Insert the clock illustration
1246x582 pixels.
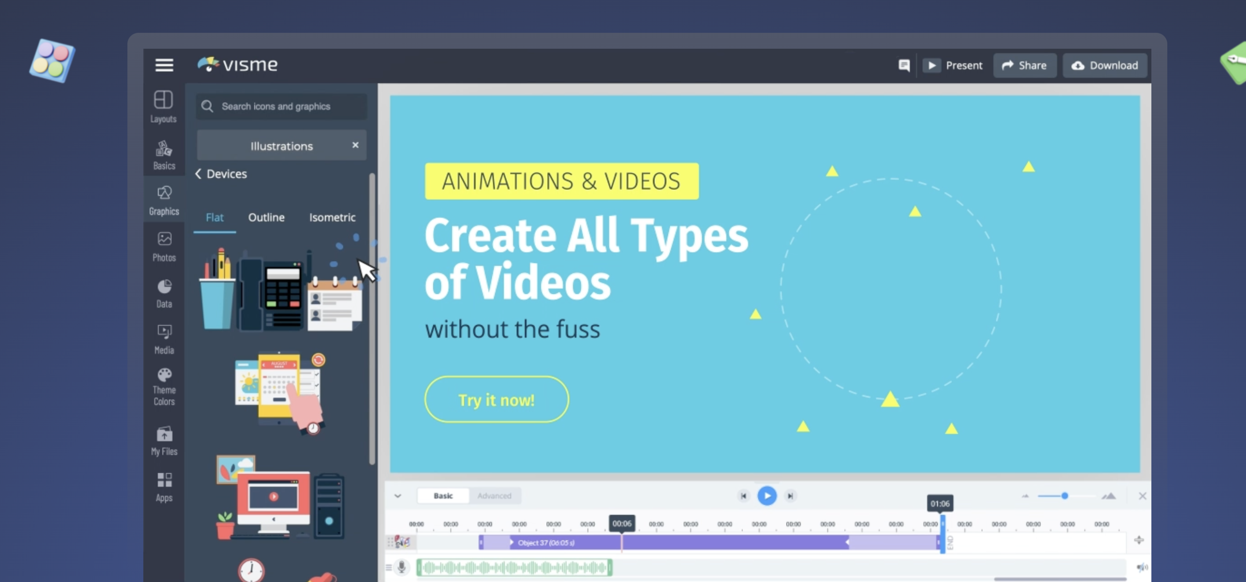pos(251,570)
